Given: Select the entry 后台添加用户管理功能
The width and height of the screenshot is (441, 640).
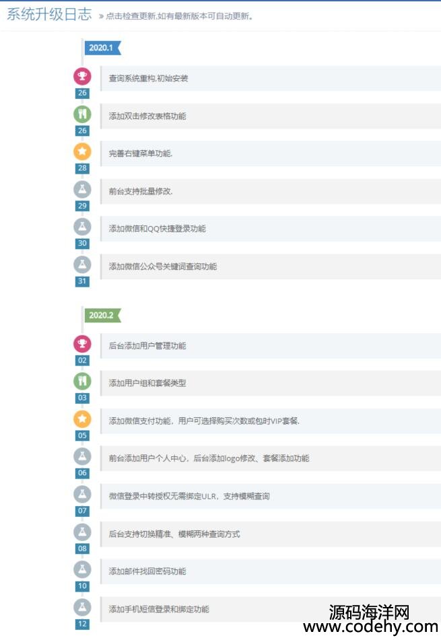Looking at the screenshot, I should (270, 346).
